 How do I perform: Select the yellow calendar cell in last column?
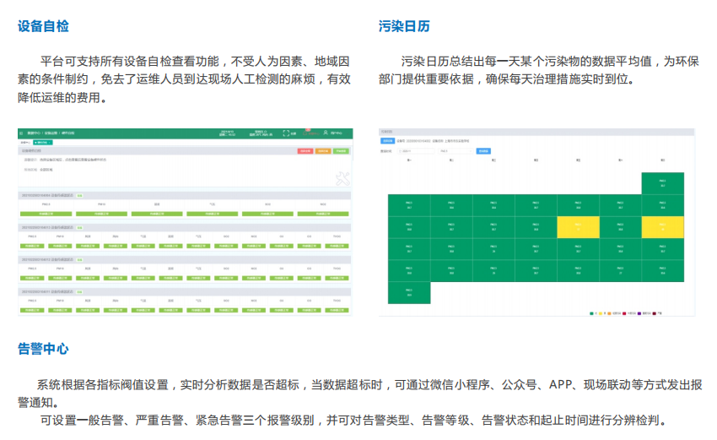(663, 227)
